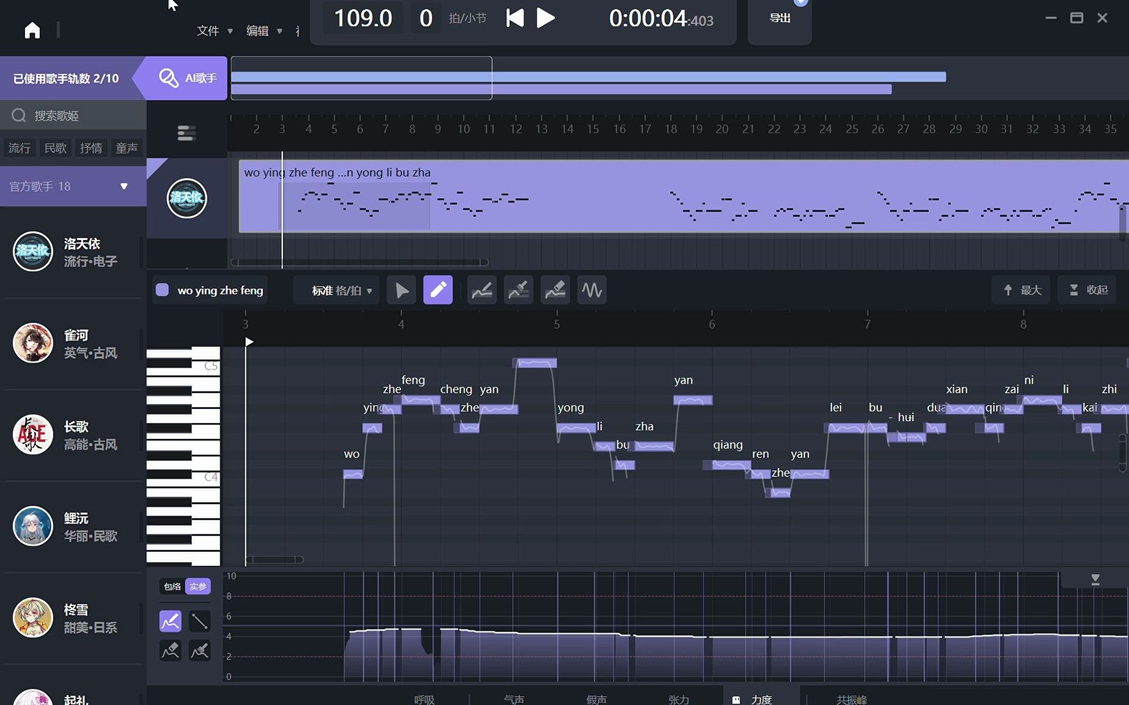Viewport: 1129px width, 705px height.
Task: Select singer 洛天依 from the list
Action: pos(73,252)
